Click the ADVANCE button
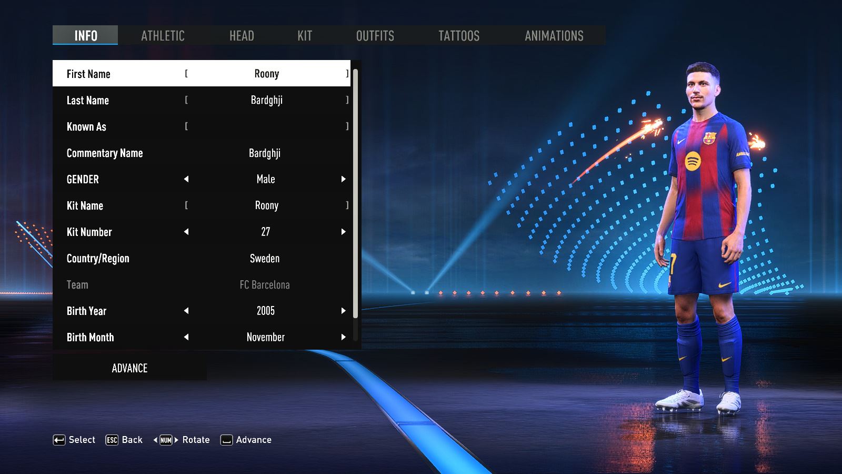Image resolution: width=842 pixels, height=474 pixels. [x=129, y=368]
